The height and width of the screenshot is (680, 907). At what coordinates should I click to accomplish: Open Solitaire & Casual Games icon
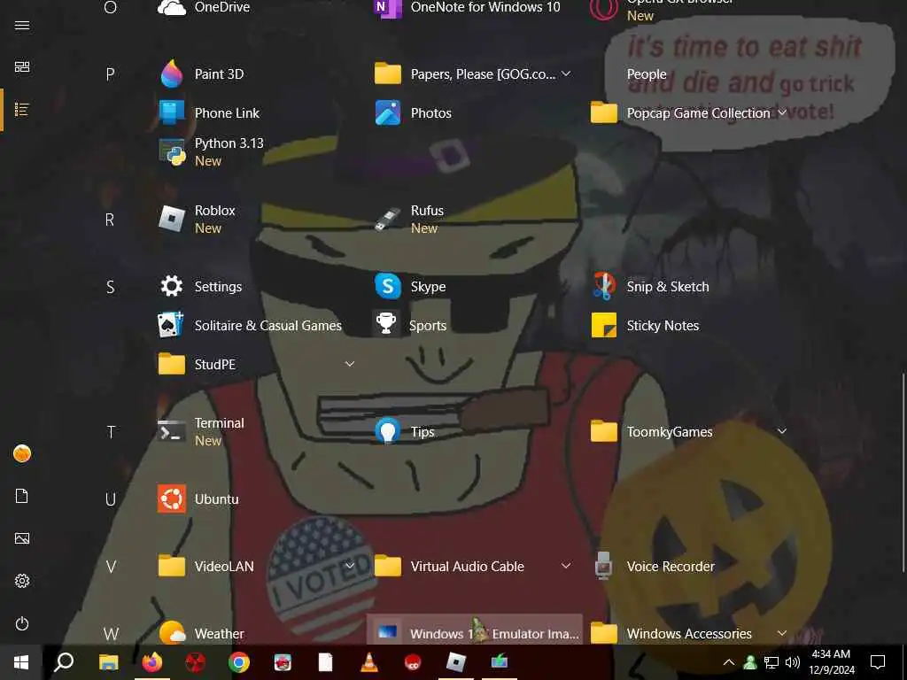[172, 326]
